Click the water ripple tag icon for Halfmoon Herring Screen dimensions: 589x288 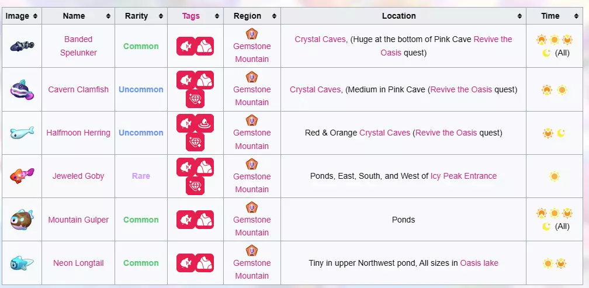coord(205,123)
